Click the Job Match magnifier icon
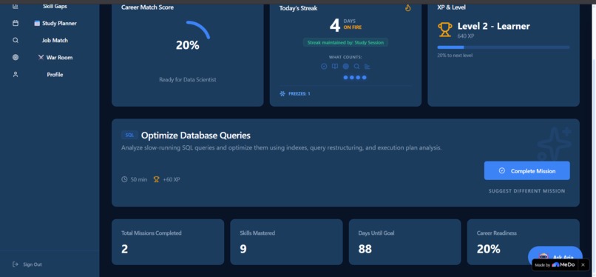The height and width of the screenshot is (277, 596). coord(16,40)
